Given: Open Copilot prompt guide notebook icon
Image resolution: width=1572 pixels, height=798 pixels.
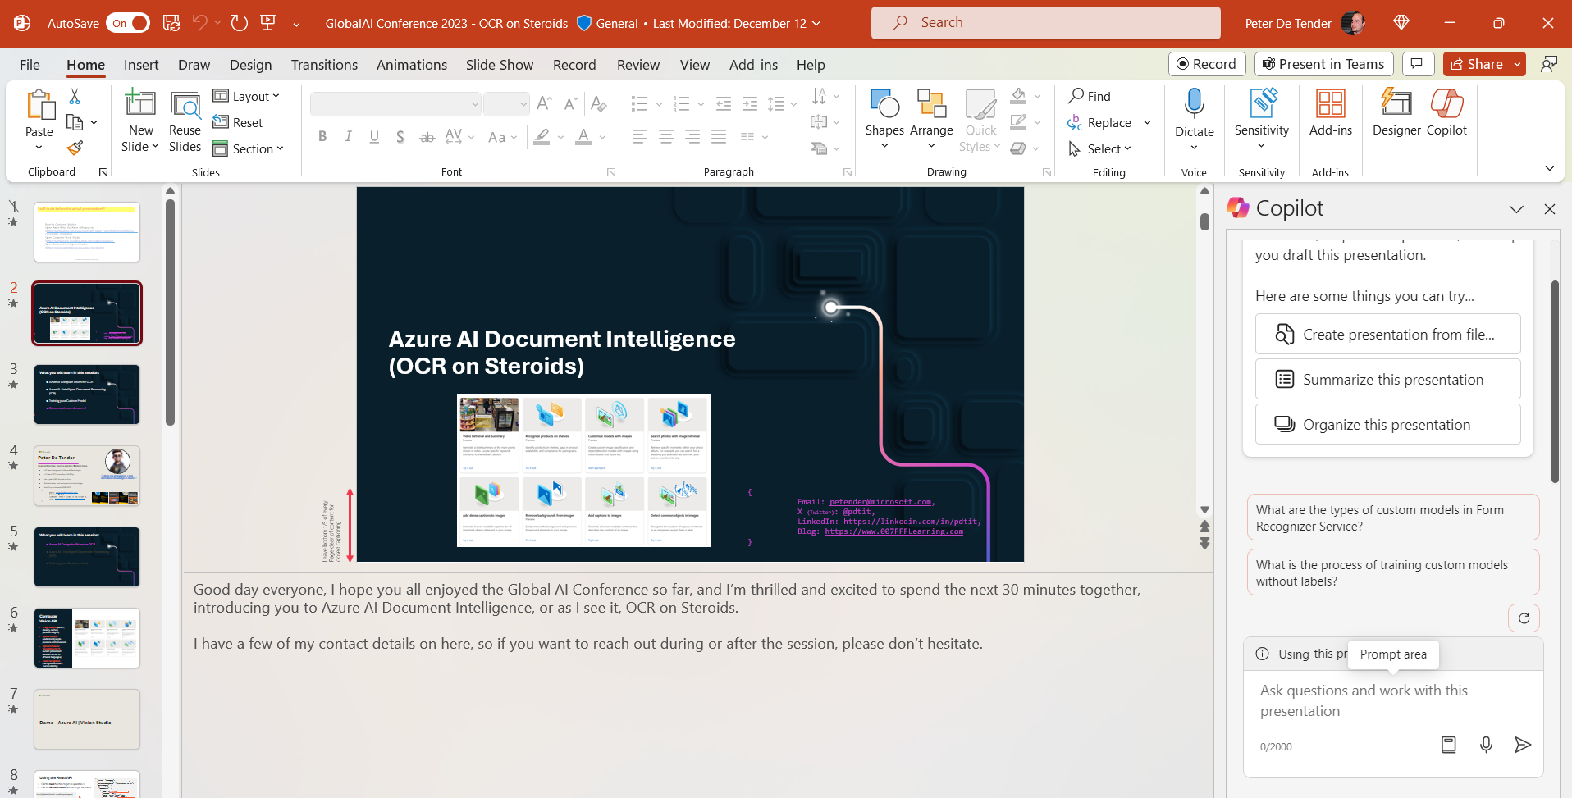Looking at the screenshot, I should [x=1449, y=745].
